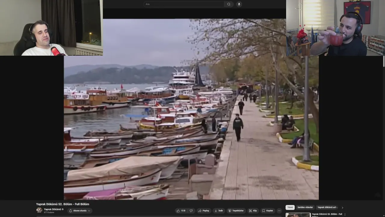385x217 pixels.
Task: Open more actions three-dot menu under video
Action: [x=279, y=211]
